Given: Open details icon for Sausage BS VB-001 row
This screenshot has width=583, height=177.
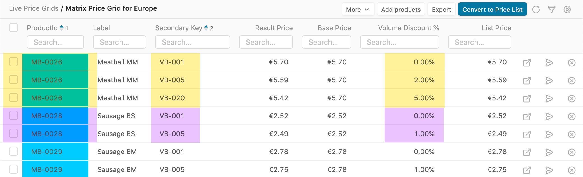Looking at the screenshot, I should [527, 116].
